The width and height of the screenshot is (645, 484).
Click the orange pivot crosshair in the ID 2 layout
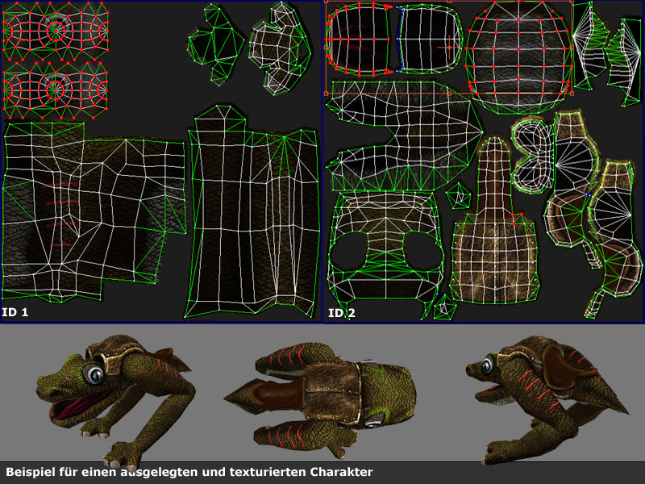[449, 48]
